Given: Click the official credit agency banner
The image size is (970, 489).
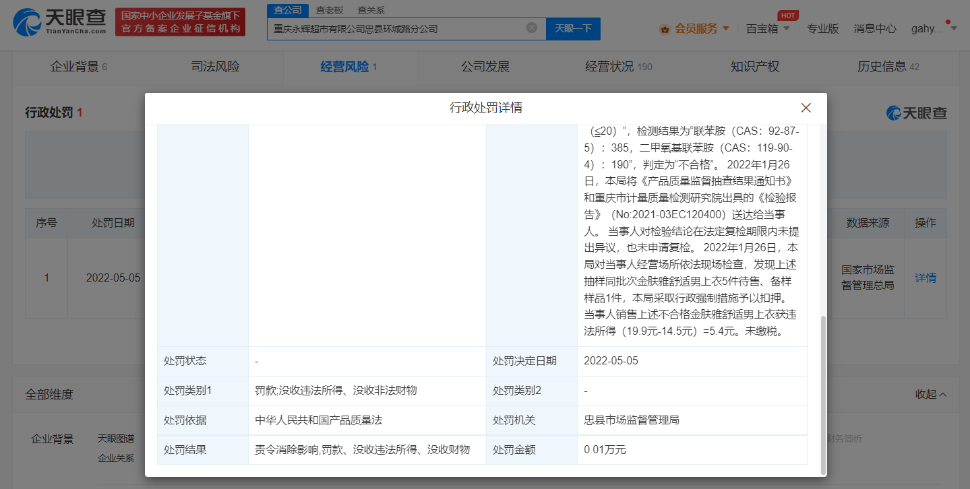Looking at the screenshot, I should (181, 22).
